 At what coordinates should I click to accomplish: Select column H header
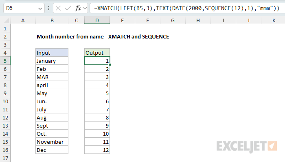[x=198, y=20]
